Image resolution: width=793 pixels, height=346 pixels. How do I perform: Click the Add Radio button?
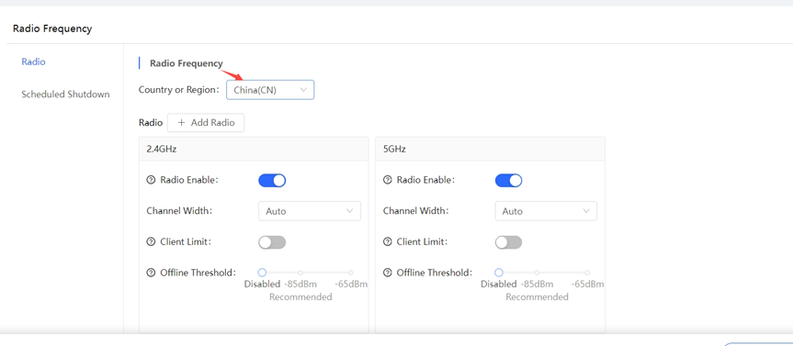[x=206, y=123]
